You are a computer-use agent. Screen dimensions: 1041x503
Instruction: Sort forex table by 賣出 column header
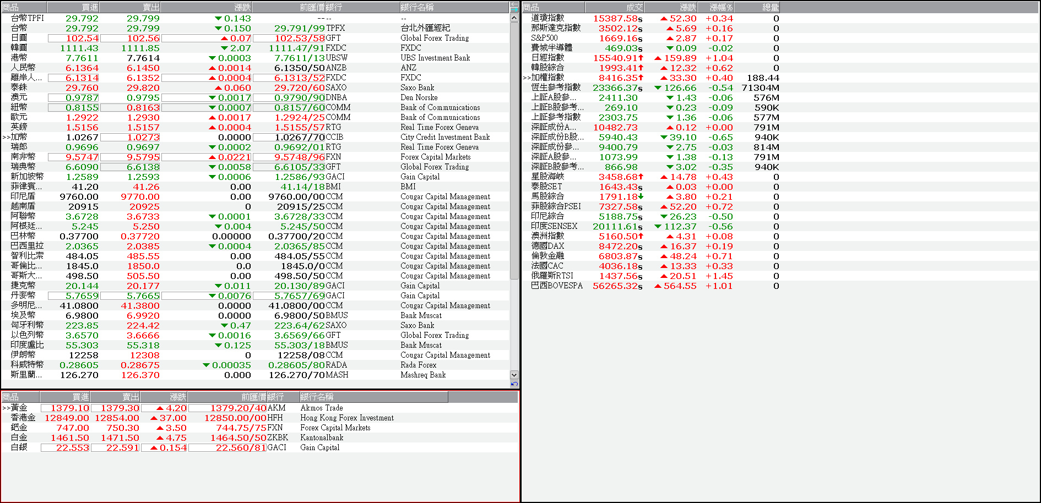(x=130, y=7)
